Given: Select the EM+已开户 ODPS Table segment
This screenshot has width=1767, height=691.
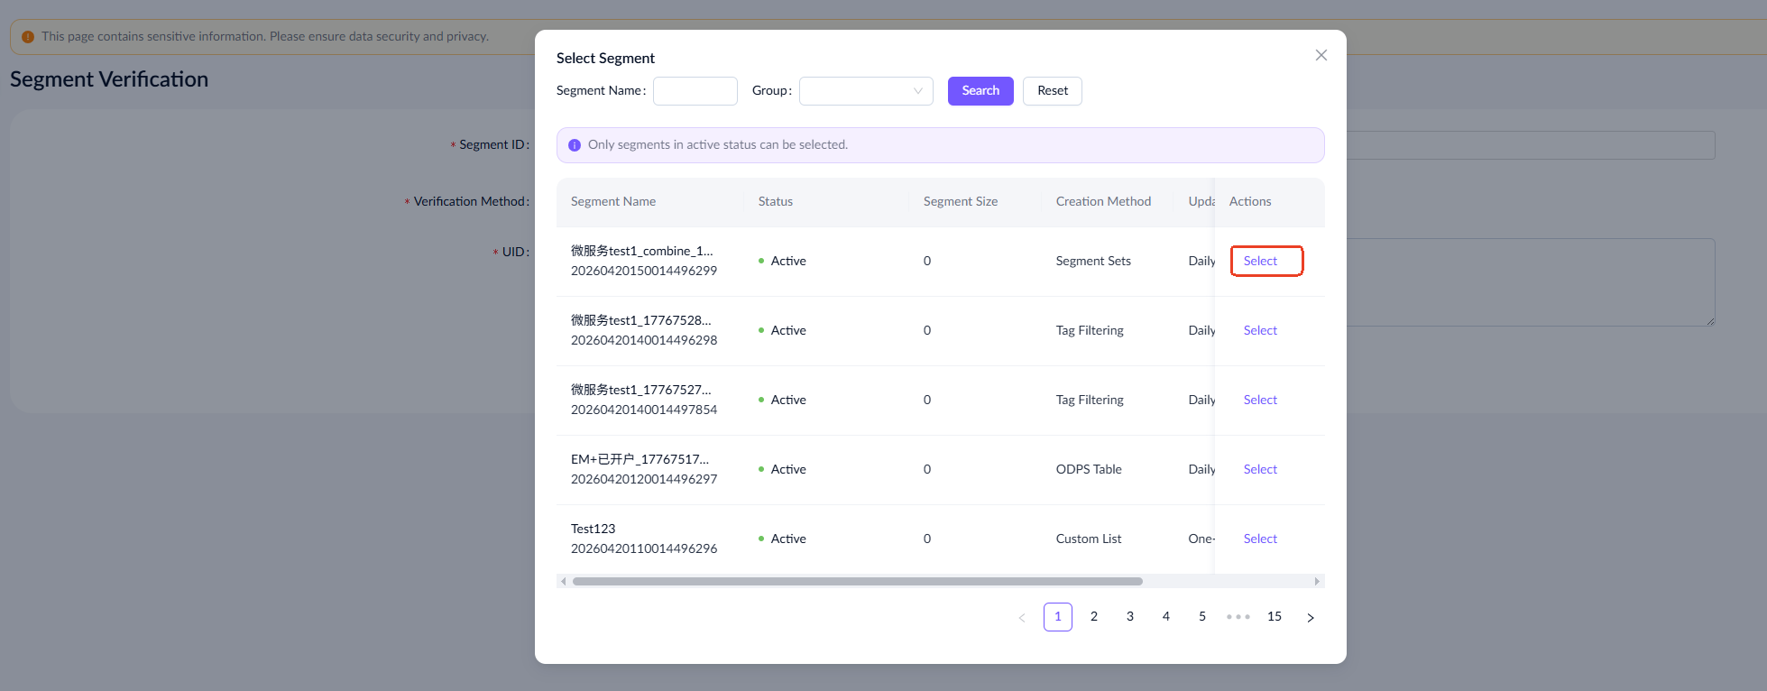Looking at the screenshot, I should pos(1260,470).
